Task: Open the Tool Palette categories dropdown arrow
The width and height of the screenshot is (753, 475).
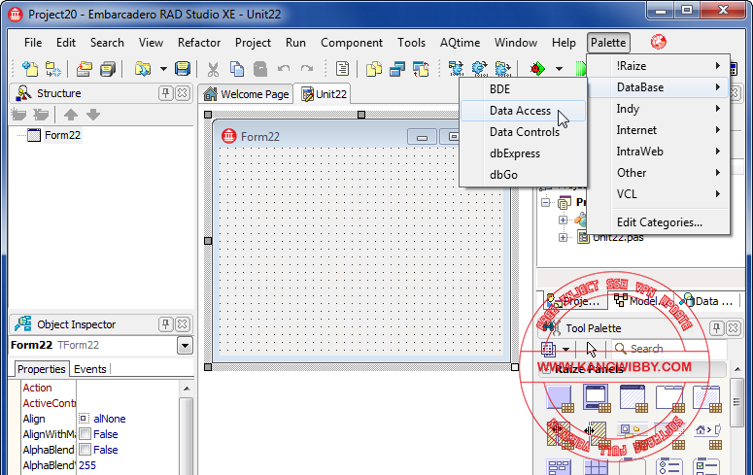Action: coord(566,349)
